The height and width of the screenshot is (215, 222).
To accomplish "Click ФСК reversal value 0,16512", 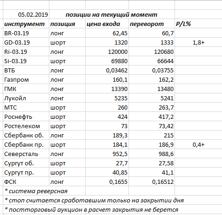I will 152,182.
